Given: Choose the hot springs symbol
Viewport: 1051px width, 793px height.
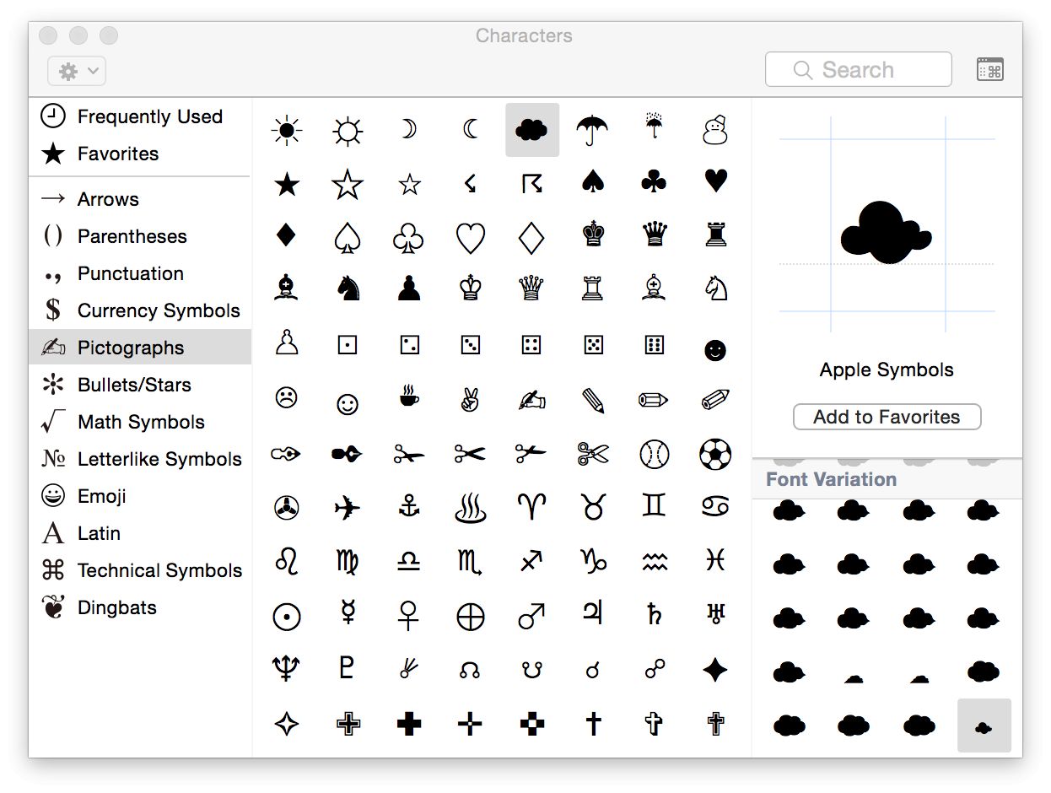Looking at the screenshot, I should 470,508.
